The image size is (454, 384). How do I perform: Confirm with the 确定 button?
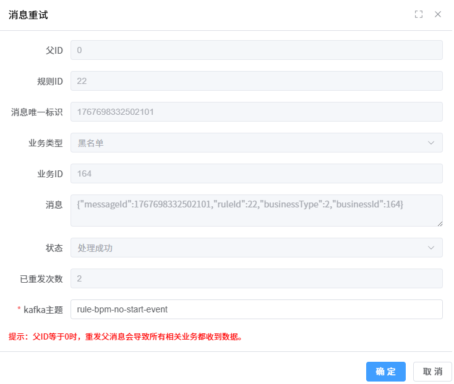(386, 372)
